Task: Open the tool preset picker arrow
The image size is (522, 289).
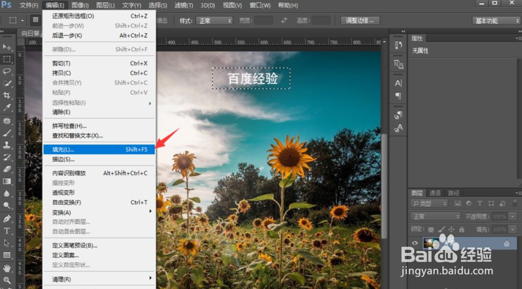Action: click(x=22, y=21)
